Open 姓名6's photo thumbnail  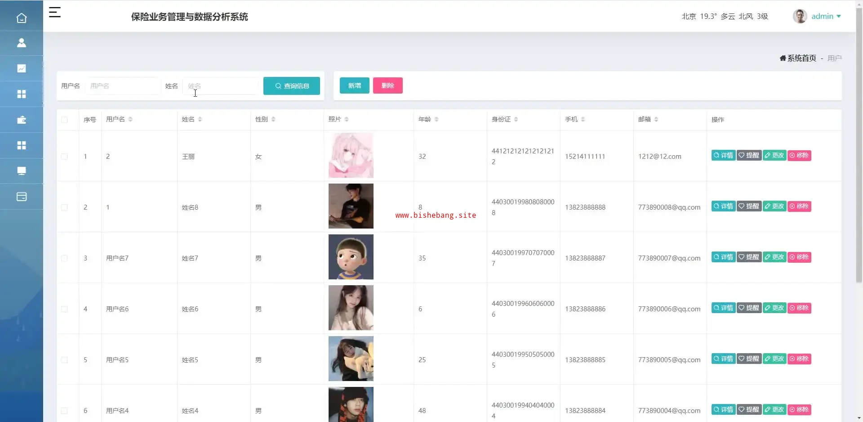tap(351, 308)
